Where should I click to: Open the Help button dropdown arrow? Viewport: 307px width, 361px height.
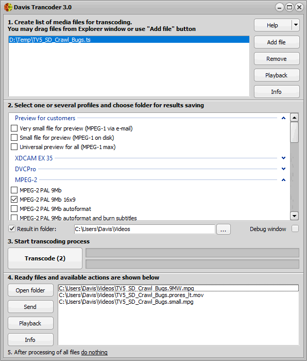click(x=296, y=25)
